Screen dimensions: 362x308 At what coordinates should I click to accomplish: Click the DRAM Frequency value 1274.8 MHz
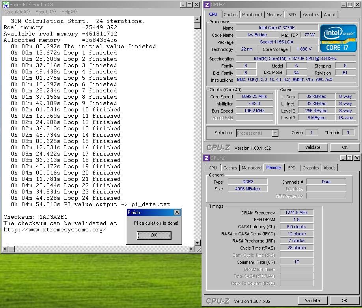(x=297, y=212)
